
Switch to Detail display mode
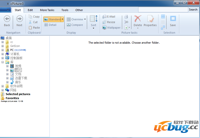point(50,25)
